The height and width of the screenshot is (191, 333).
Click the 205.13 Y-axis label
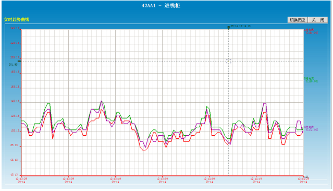click(x=15, y=57)
